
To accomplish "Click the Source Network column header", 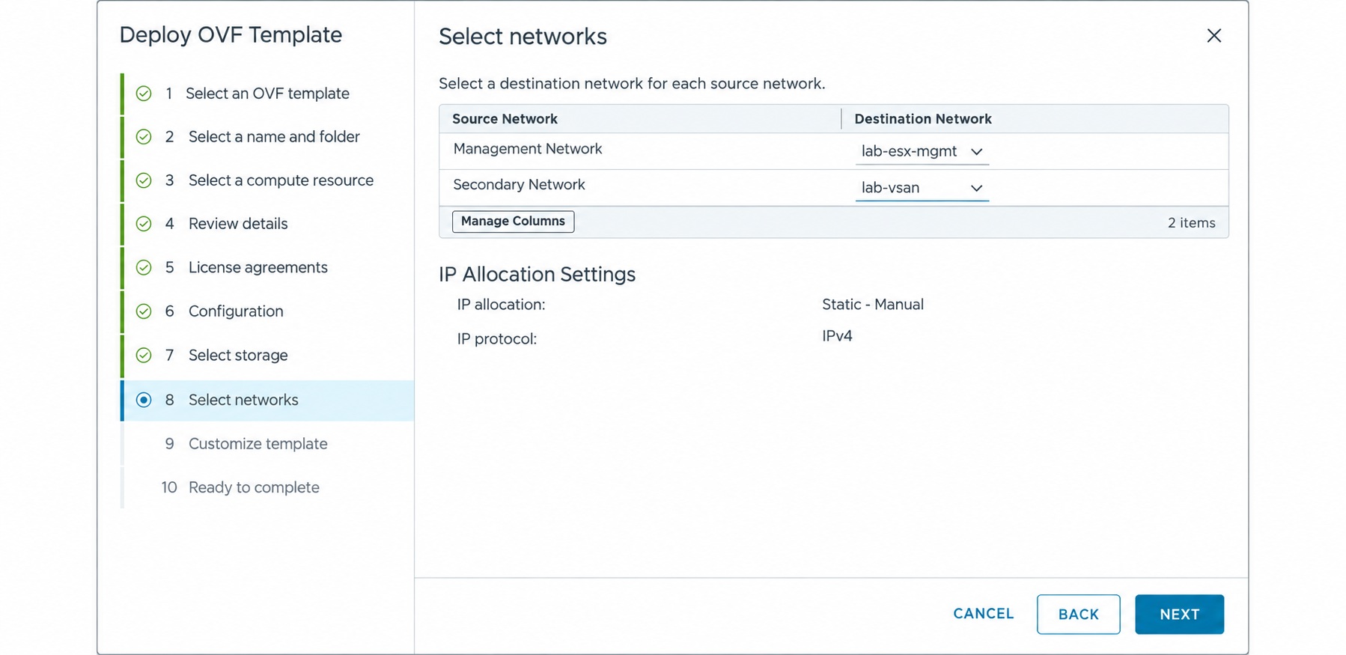I will pyautogui.click(x=505, y=119).
